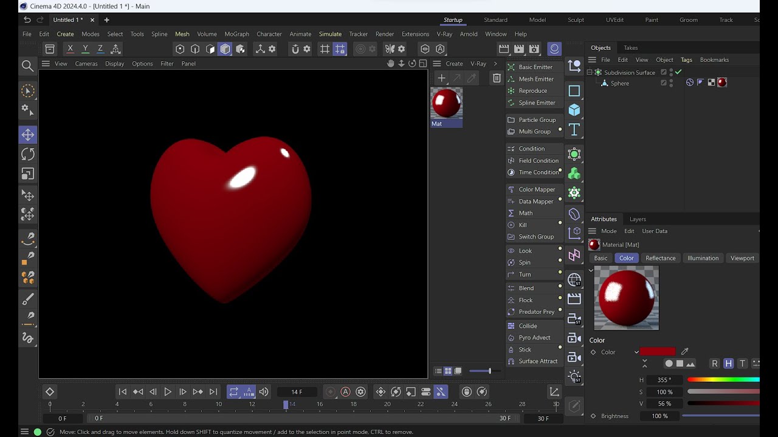
Task: Open the MoGraph menu
Action: pyautogui.click(x=236, y=34)
